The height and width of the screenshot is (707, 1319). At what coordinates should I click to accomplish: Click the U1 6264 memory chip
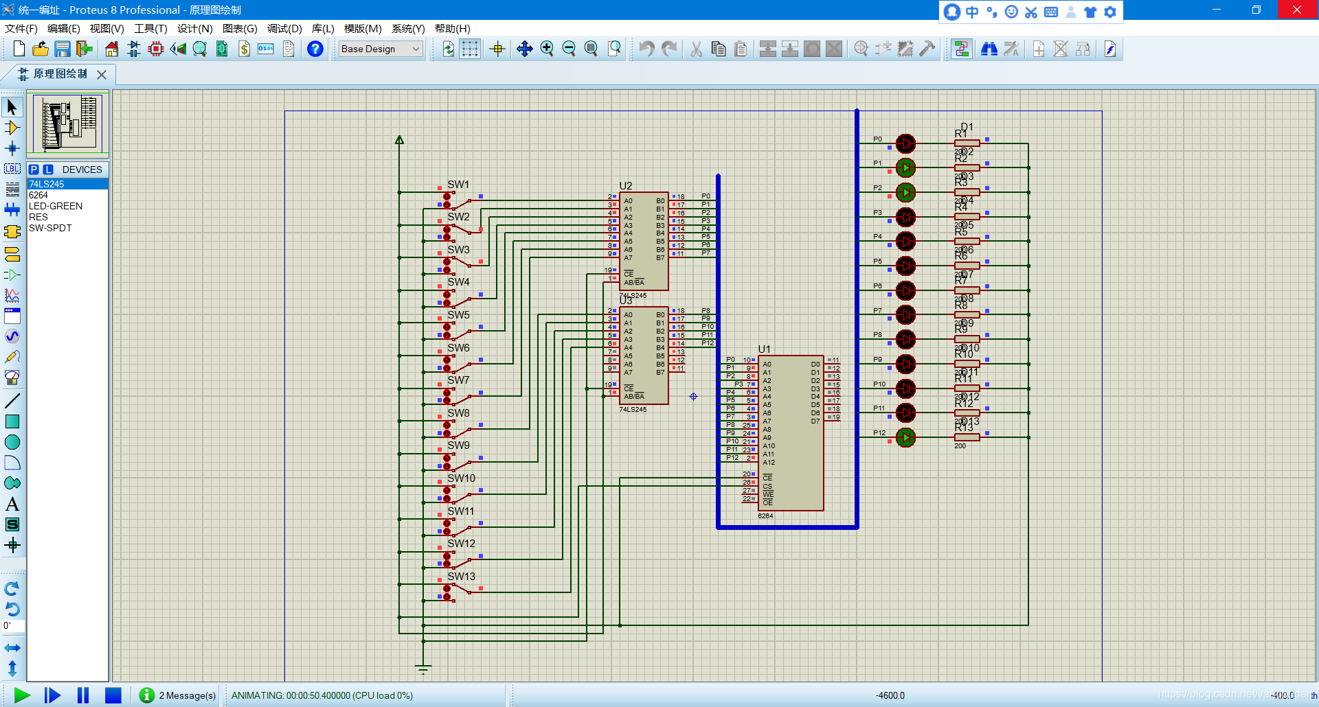pos(791,433)
